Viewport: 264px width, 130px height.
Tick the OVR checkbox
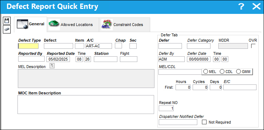253,46
